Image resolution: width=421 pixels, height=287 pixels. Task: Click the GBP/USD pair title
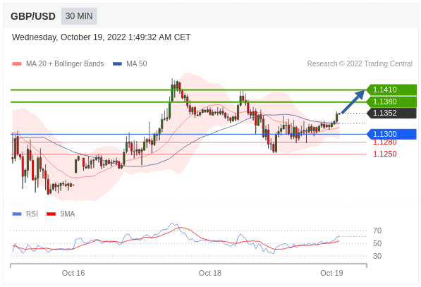(x=33, y=16)
